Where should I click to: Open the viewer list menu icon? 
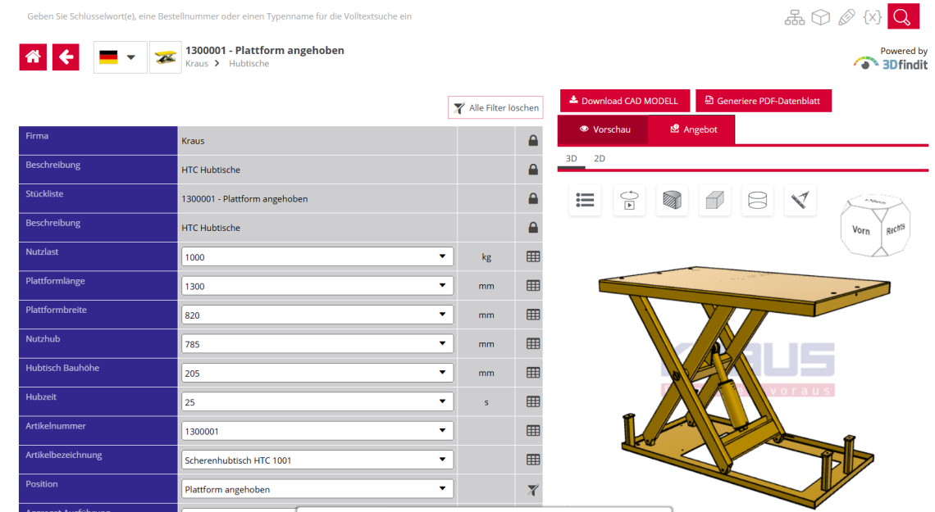click(585, 200)
